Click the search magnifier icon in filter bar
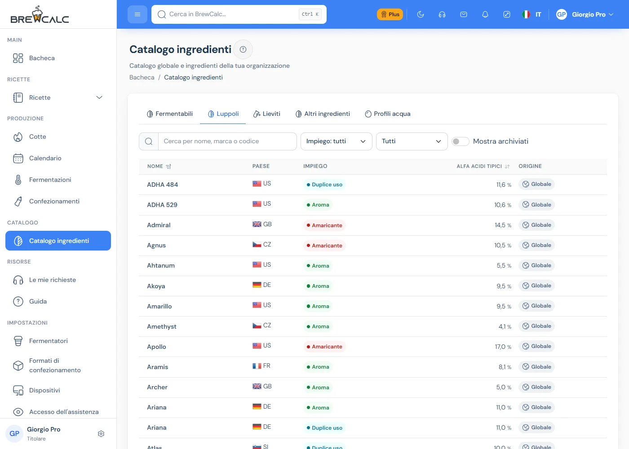The width and height of the screenshot is (629, 449). click(149, 141)
